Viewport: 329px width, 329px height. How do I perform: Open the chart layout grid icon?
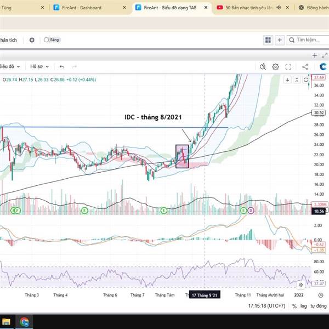(268, 40)
